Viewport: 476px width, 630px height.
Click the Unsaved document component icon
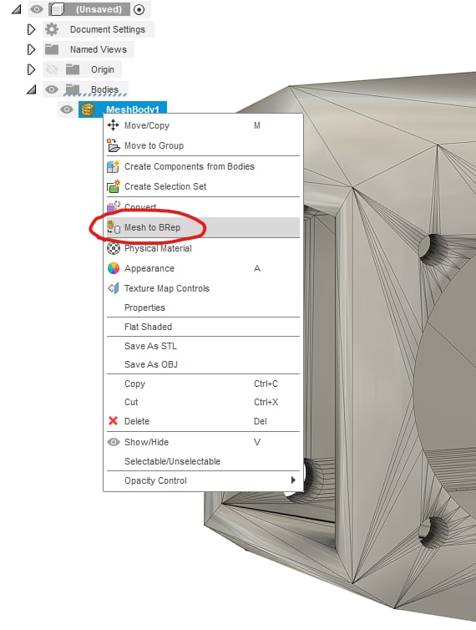point(57,9)
